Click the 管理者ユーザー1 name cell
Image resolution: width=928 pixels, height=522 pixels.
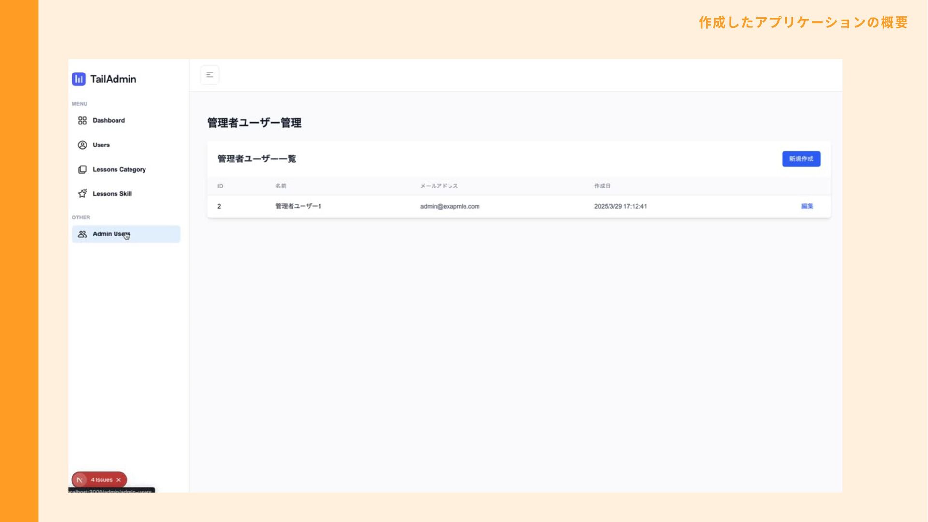[x=298, y=206]
